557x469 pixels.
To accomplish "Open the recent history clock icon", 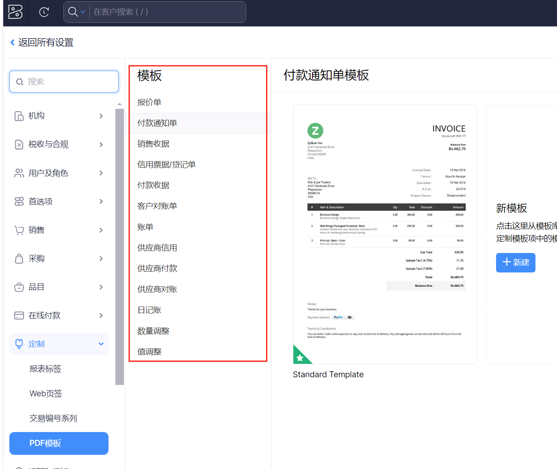I will click(44, 12).
